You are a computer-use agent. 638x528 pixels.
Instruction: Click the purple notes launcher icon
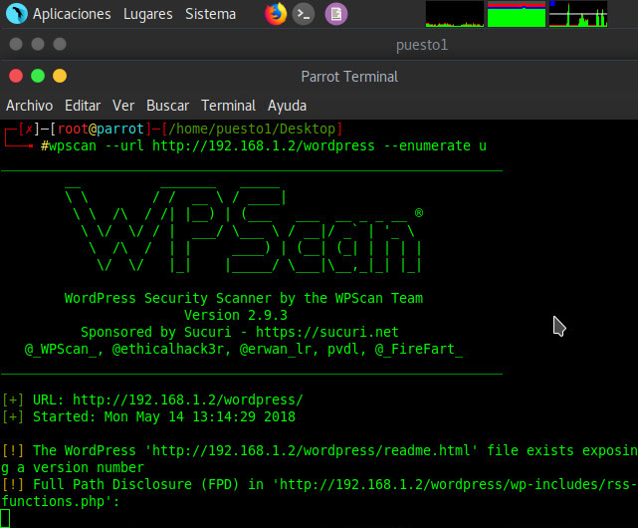click(336, 14)
